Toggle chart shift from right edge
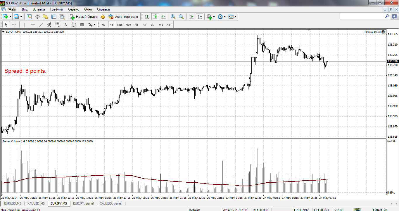 pos(200,17)
